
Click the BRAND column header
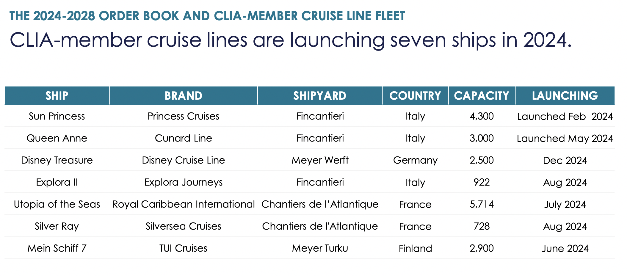pos(184,96)
